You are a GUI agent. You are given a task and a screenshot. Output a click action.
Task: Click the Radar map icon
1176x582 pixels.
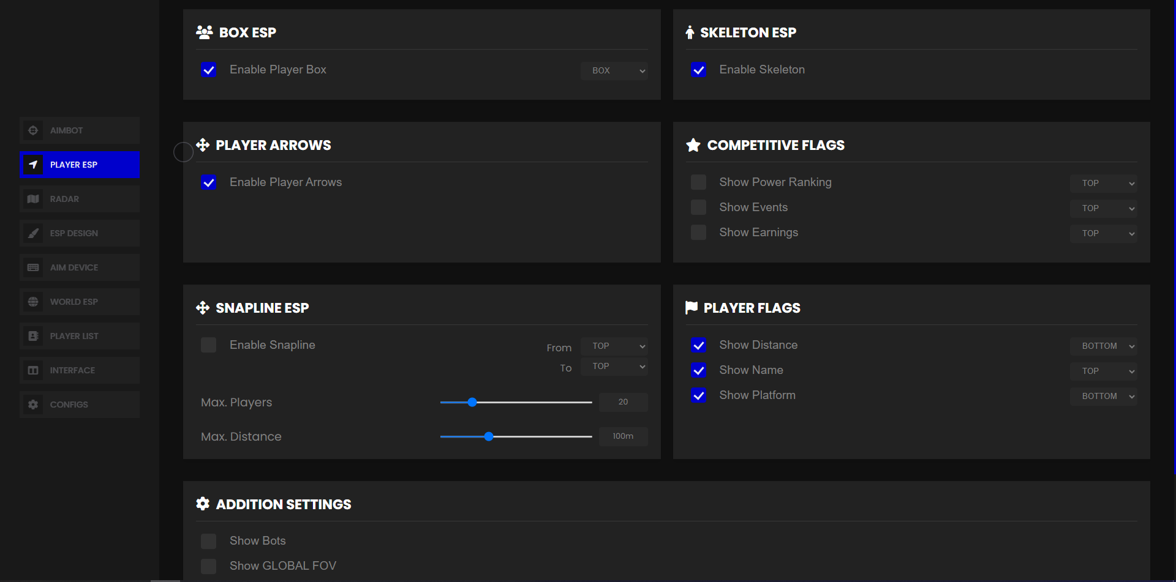(x=33, y=199)
